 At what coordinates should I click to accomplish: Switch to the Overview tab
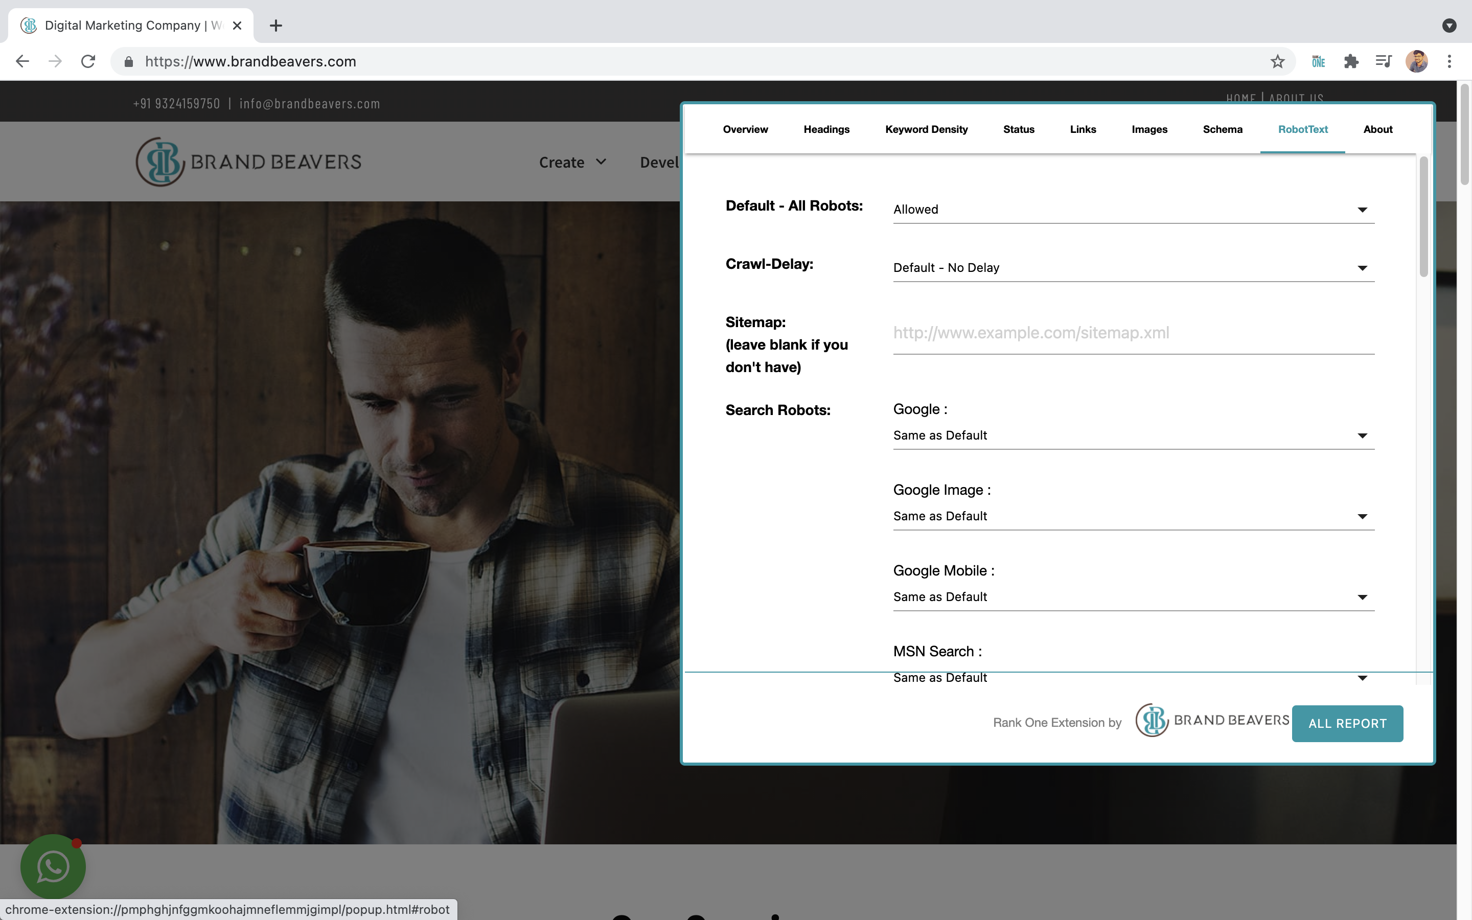[745, 129]
